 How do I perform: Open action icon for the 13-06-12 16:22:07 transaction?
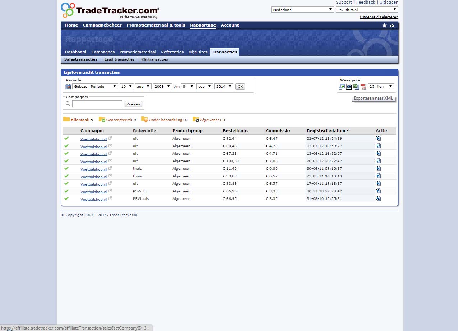click(x=378, y=153)
